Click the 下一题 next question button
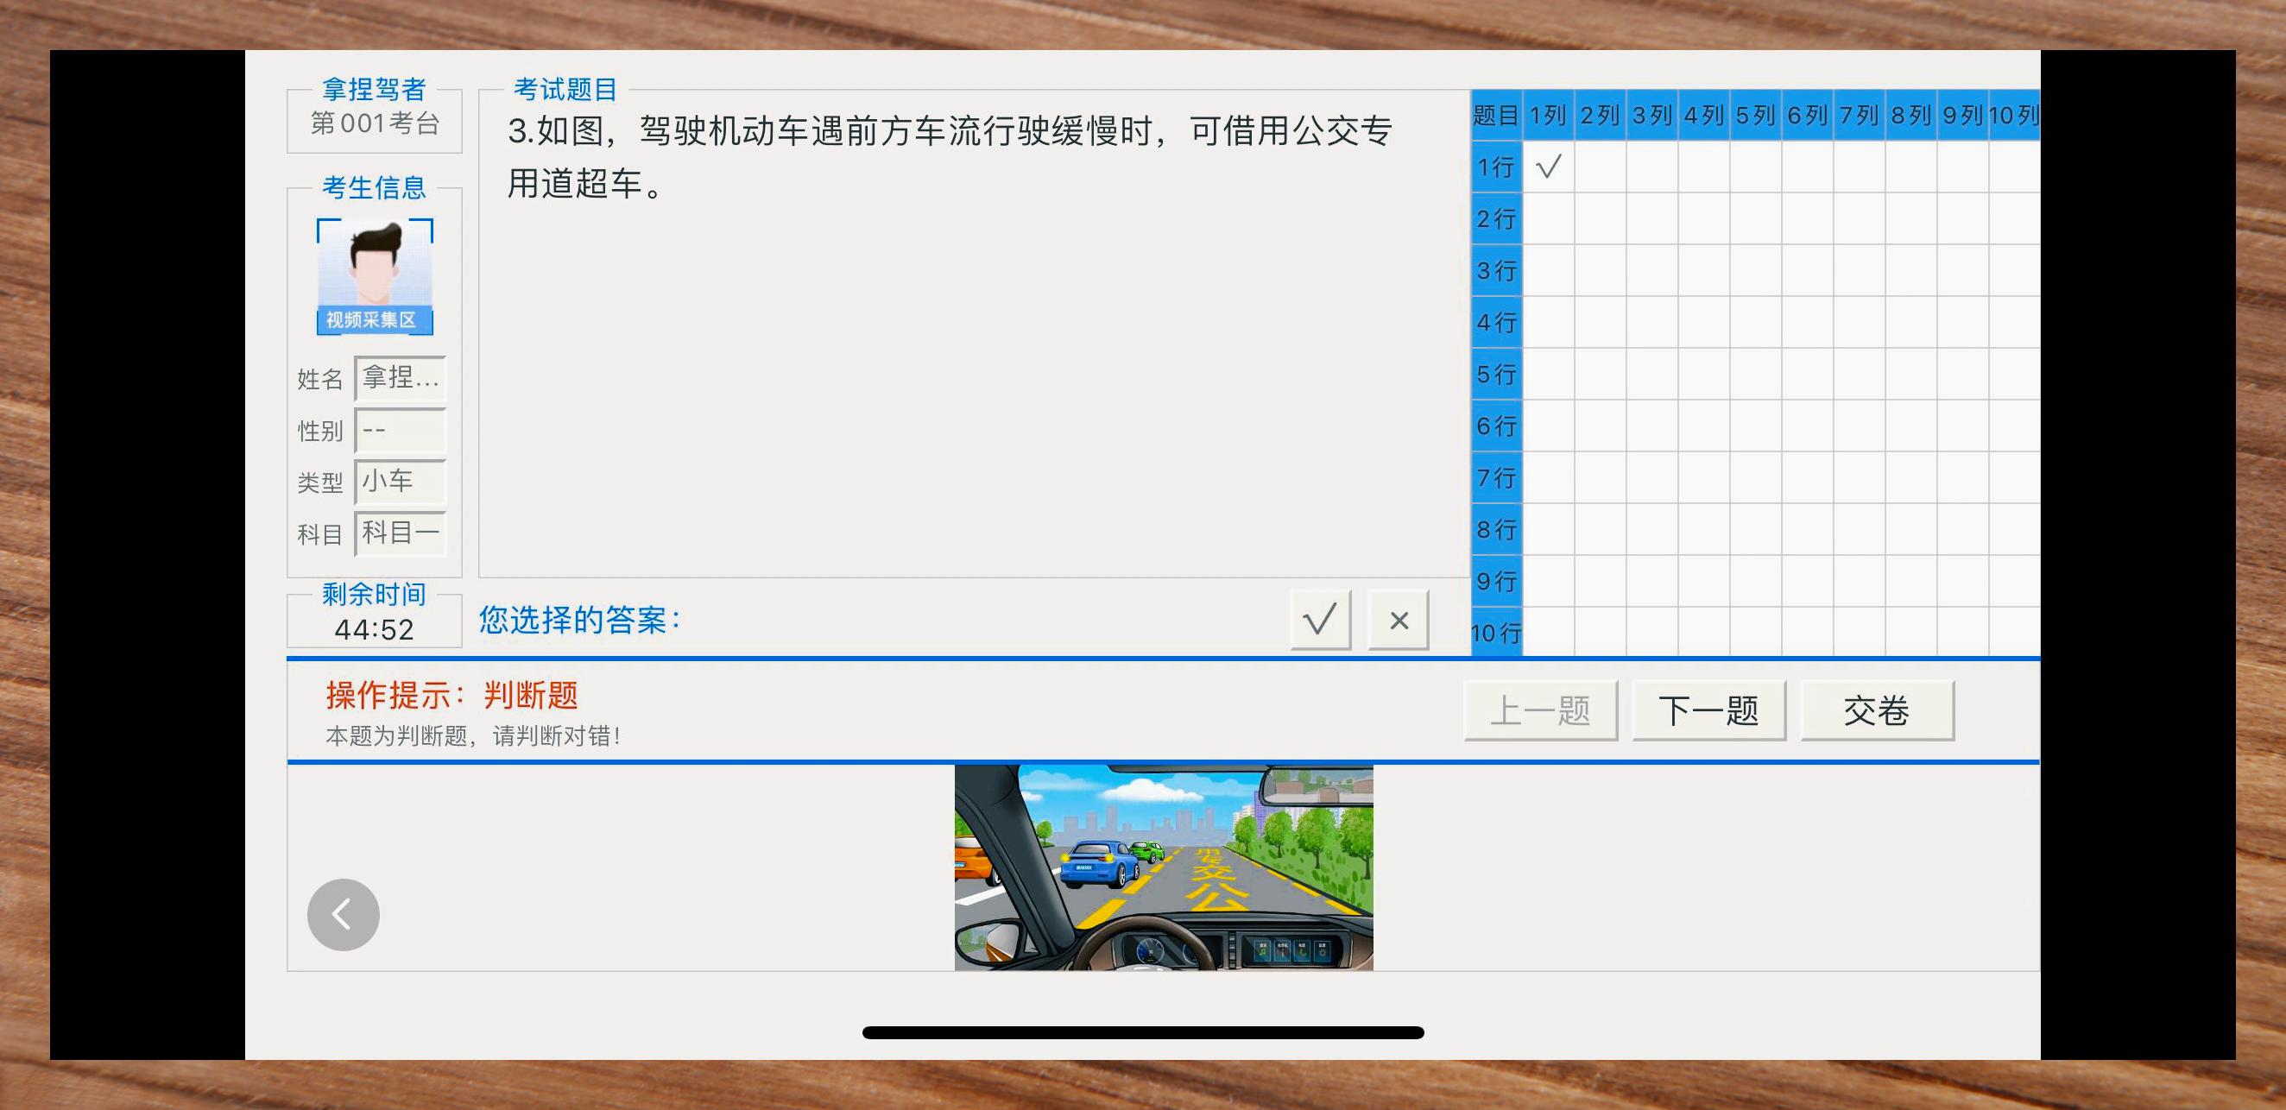2286x1110 pixels. tap(1708, 710)
